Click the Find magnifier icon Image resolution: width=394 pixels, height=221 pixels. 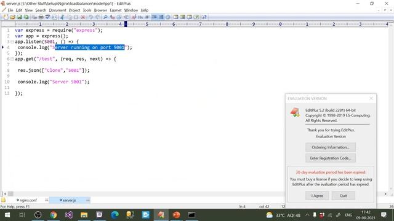[105, 17]
